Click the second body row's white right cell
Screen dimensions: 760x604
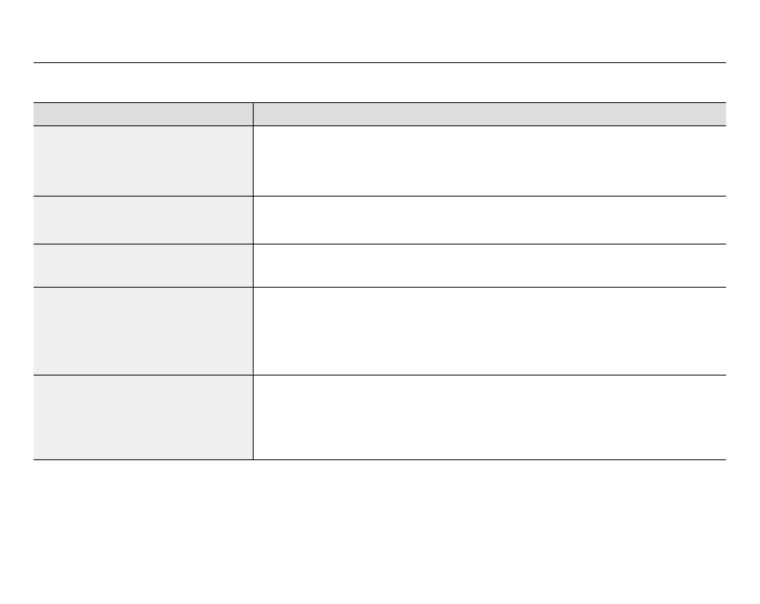point(490,221)
